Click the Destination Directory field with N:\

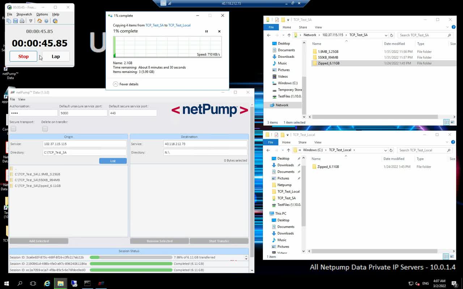pos(205,152)
